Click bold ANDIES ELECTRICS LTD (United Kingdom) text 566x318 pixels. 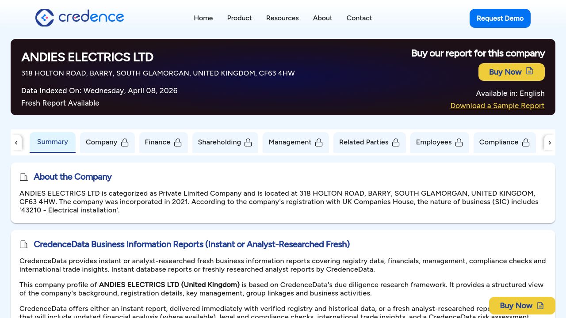(169, 285)
